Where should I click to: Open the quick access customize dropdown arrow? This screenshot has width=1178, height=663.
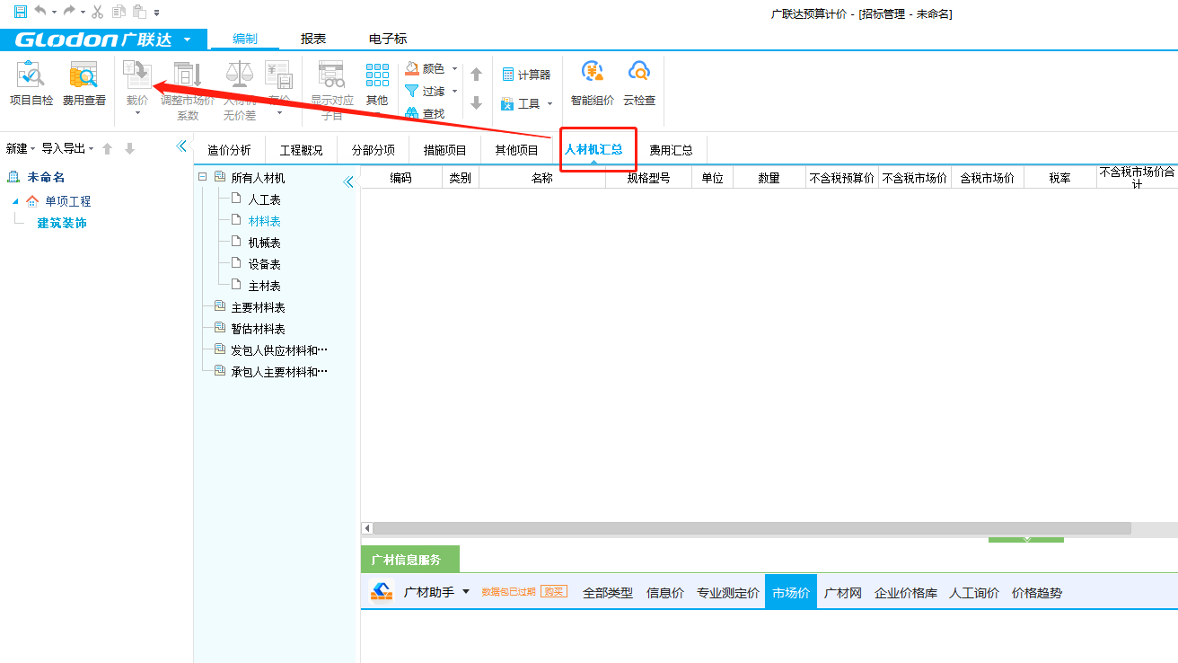[156, 13]
